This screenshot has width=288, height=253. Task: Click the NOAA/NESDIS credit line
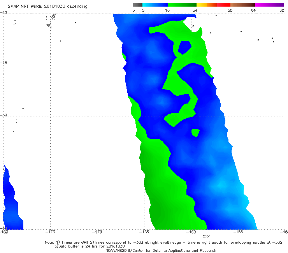(161, 251)
